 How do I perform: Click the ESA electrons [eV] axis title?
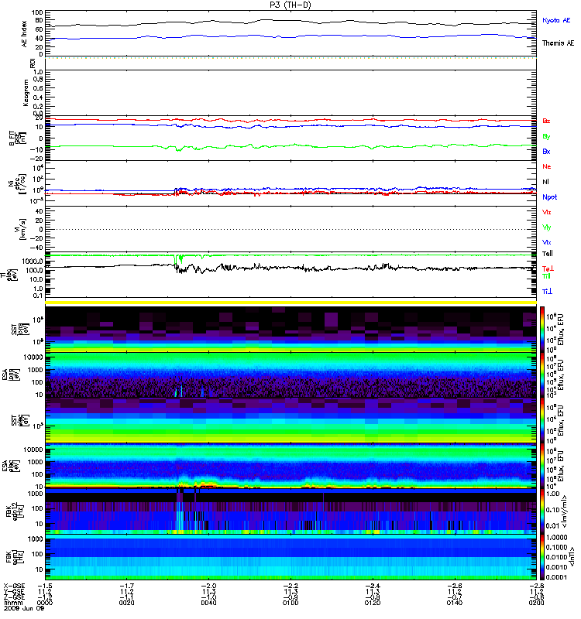(11, 465)
